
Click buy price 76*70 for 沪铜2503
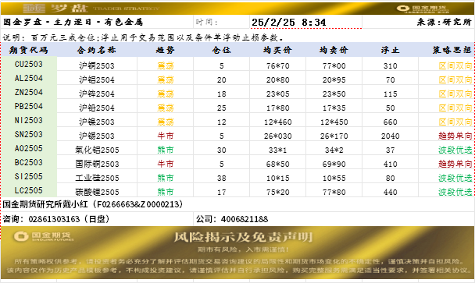tap(278, 65)
